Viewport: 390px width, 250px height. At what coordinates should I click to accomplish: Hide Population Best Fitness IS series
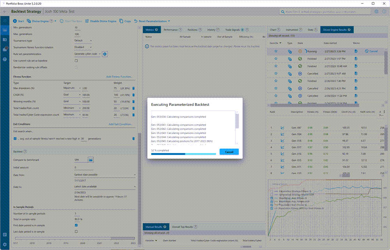pyautogui.click(x=271, y=205)
